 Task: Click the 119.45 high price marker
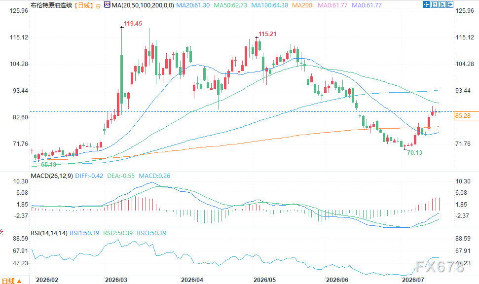pyautogui.click(x=133, y=24)
